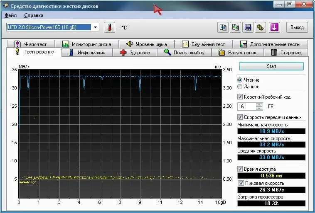Open the Справка menu
315x213 pixels.
(34, 15)
